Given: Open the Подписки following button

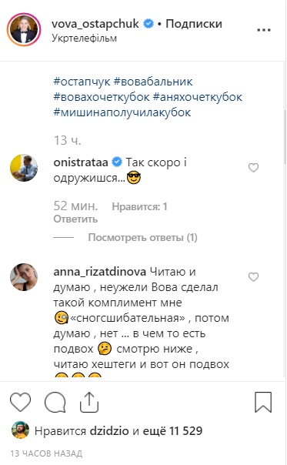Looking at the screenshot, I should click(194, 24).
